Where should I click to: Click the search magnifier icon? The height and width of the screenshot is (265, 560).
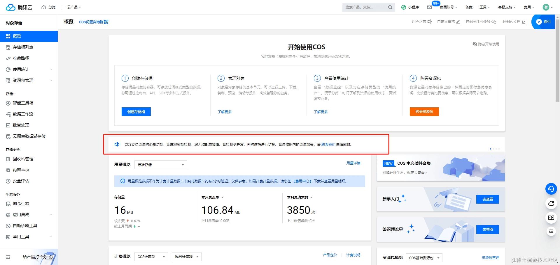click(x=390, y=7)
